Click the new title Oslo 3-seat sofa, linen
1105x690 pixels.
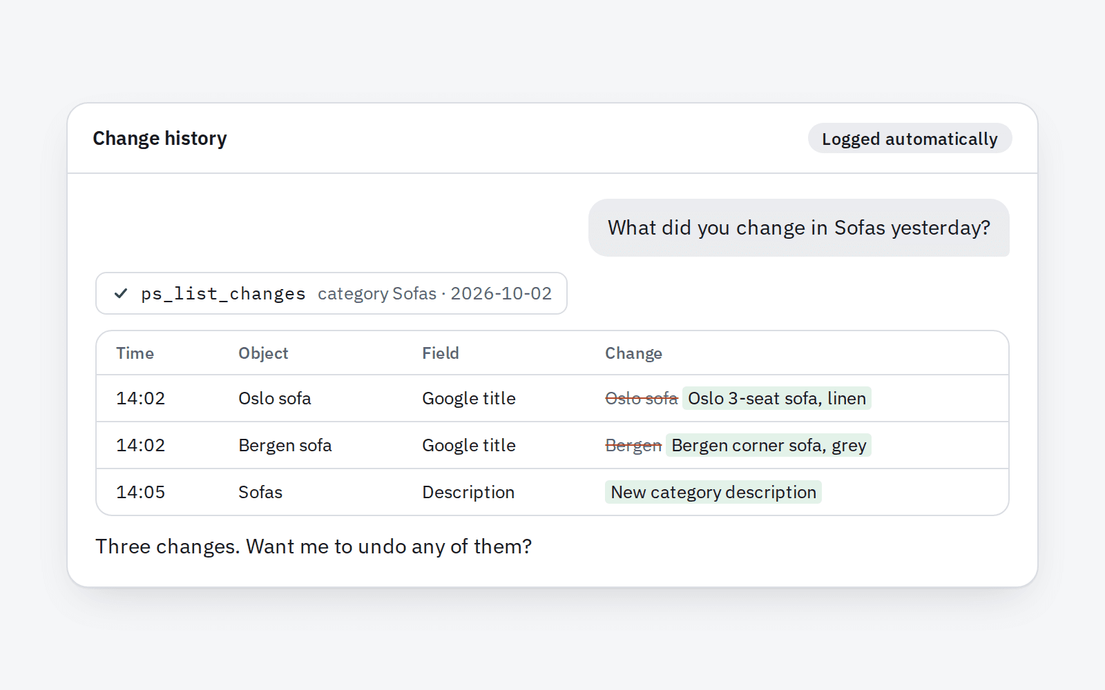coord(777,399)
